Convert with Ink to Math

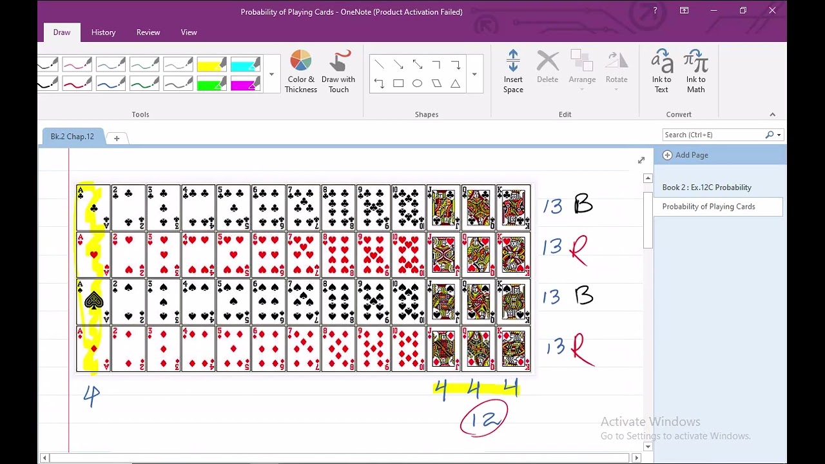click(x=696, y=72)
